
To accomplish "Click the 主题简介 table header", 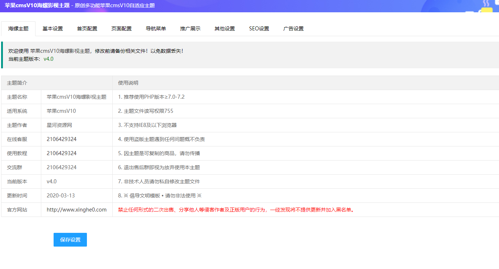I will pos(17,83).
